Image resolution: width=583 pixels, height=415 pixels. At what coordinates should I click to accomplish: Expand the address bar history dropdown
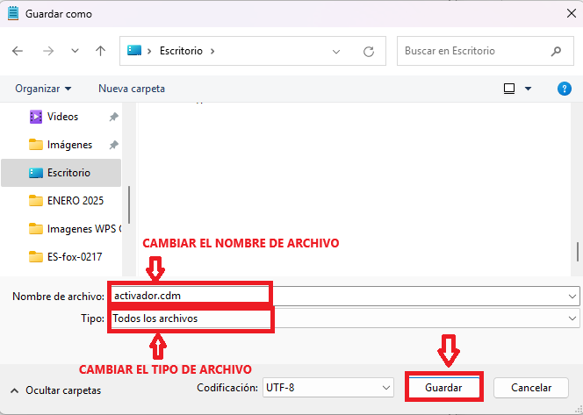pos(336,51)
